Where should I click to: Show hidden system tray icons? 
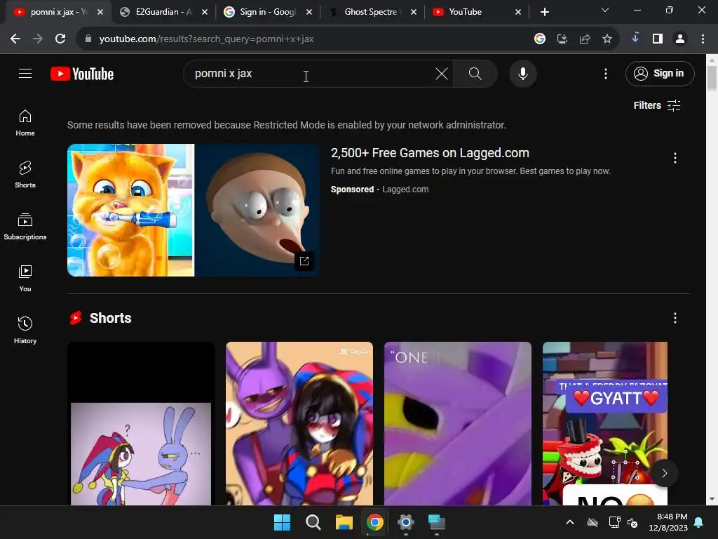570,522
